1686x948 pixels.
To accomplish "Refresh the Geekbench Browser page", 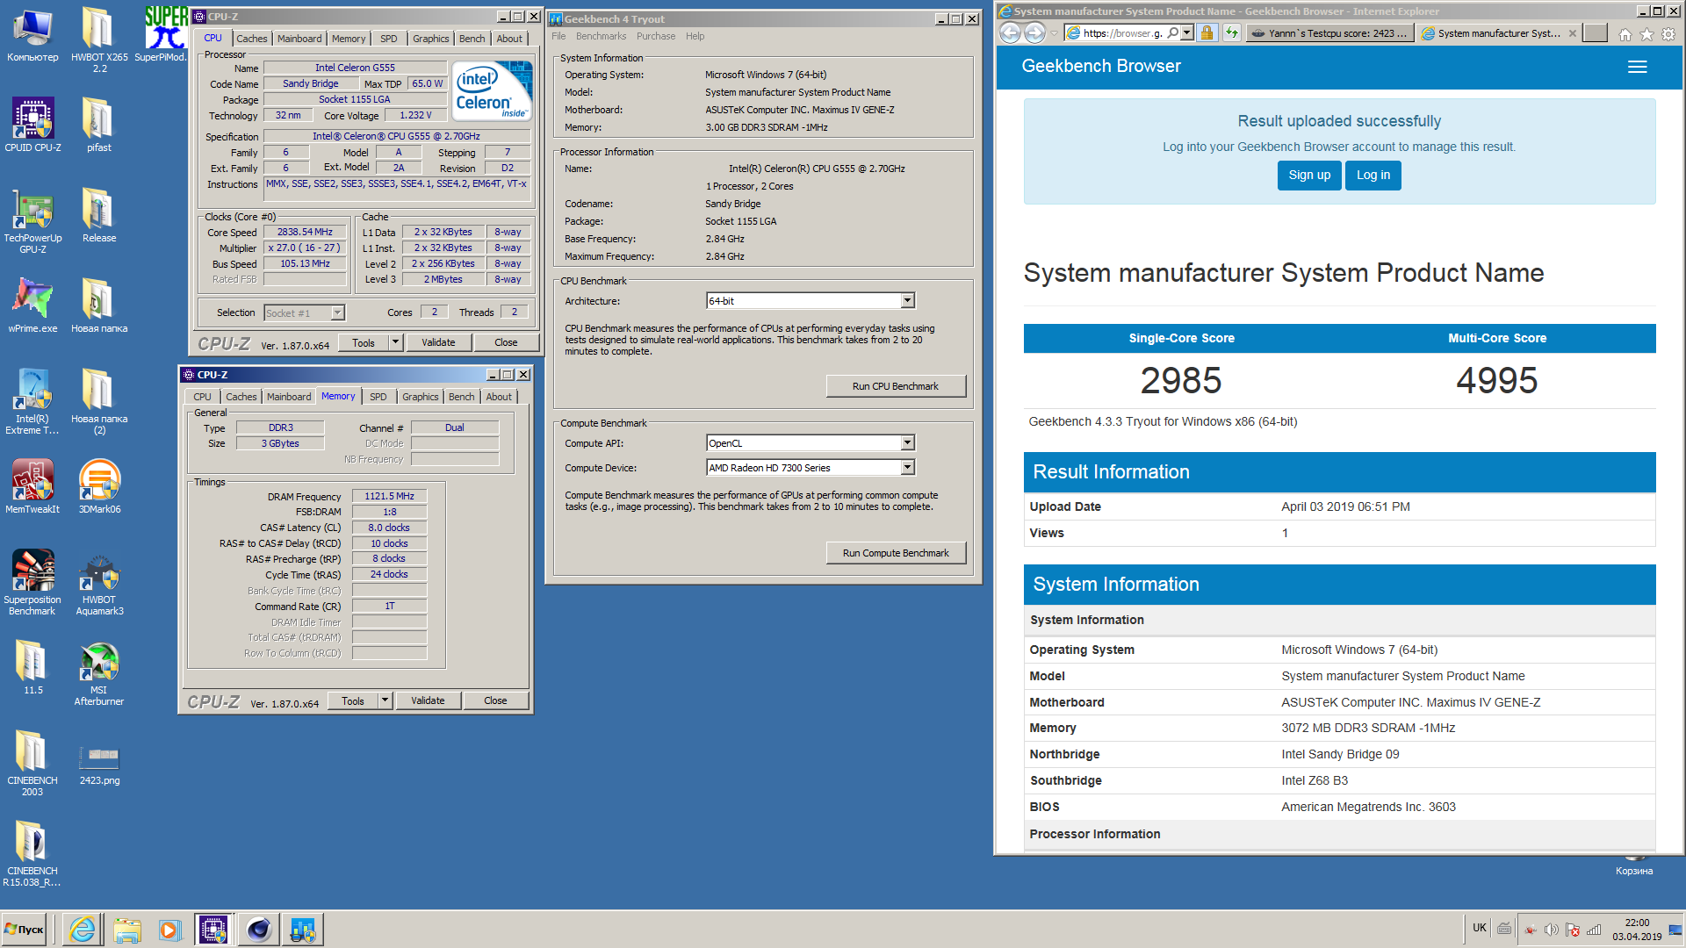I will [1231, 33].
